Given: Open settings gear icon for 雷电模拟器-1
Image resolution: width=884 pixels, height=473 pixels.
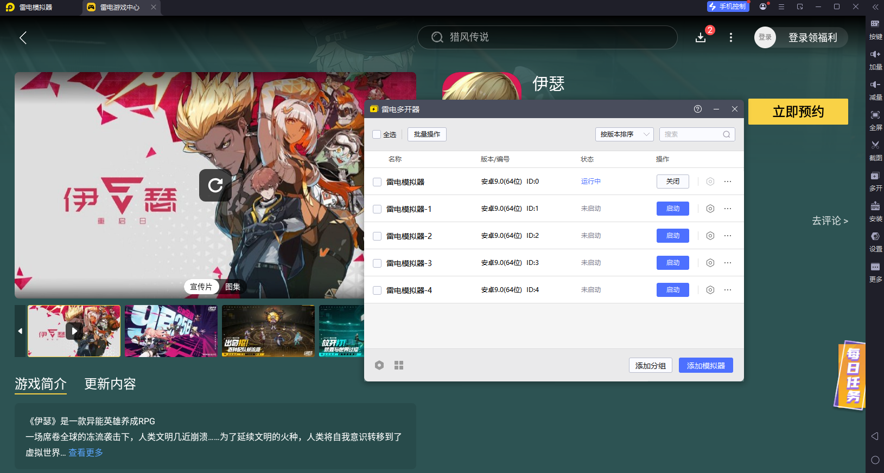Looking at the screenshot, I should pos(710,209).
